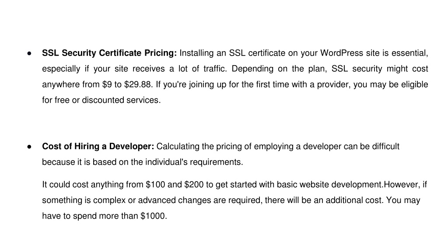
Task: Click the first bullet point marker
Action: [x=29, y=53]
